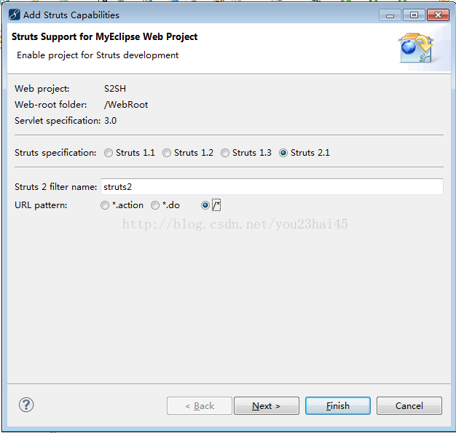The image size is (456, 433).
Task: Click the /WebRoot folder value
Action: (126, 105)
